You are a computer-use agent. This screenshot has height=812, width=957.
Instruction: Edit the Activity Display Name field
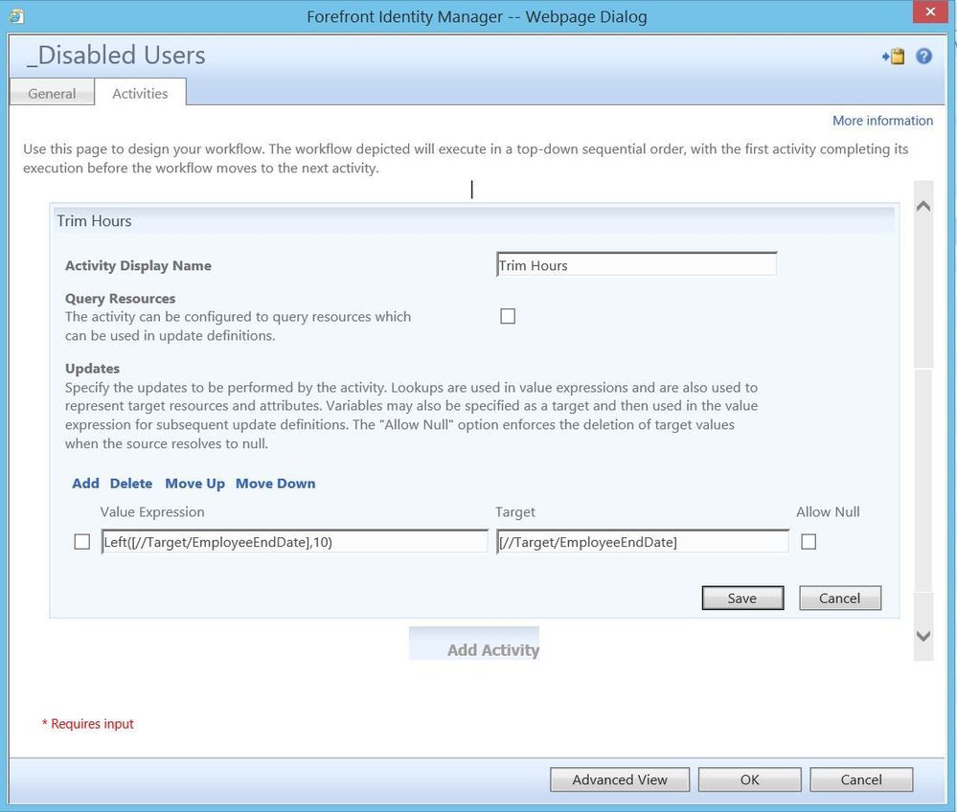[x=637, y=265]
